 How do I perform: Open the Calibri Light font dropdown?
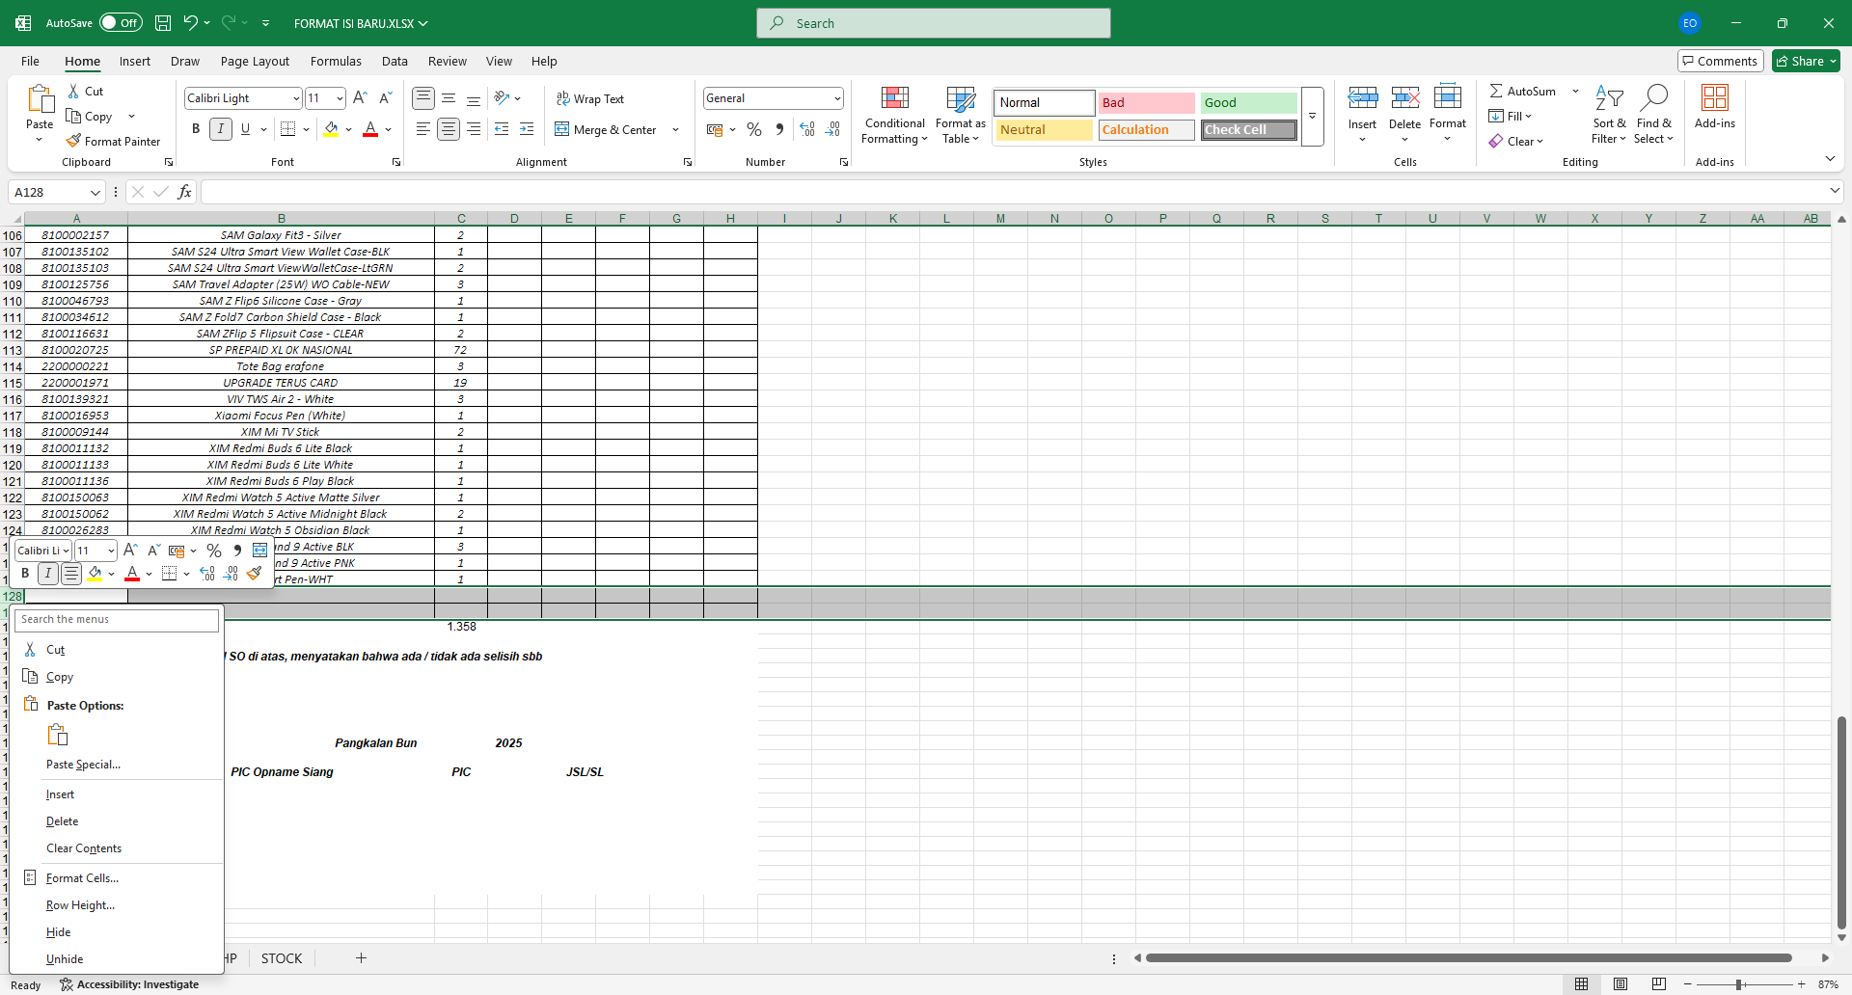[296, 98]
